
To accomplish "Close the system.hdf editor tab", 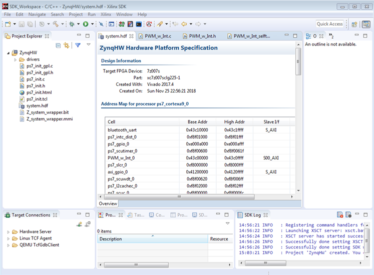I will tap(131, 36).
